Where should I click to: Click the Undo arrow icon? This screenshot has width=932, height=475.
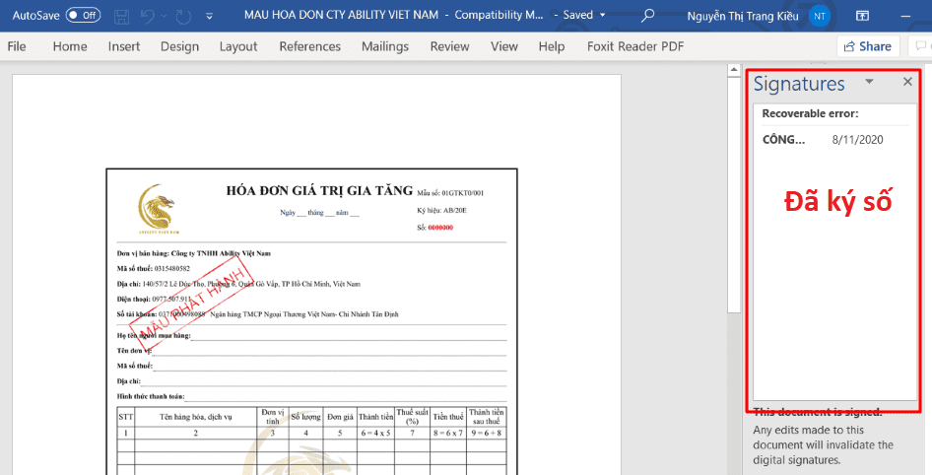[148, 16]
